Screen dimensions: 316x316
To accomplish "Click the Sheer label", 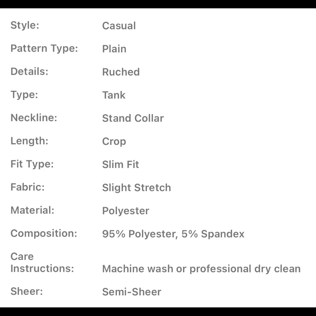I will click(27, 291).
